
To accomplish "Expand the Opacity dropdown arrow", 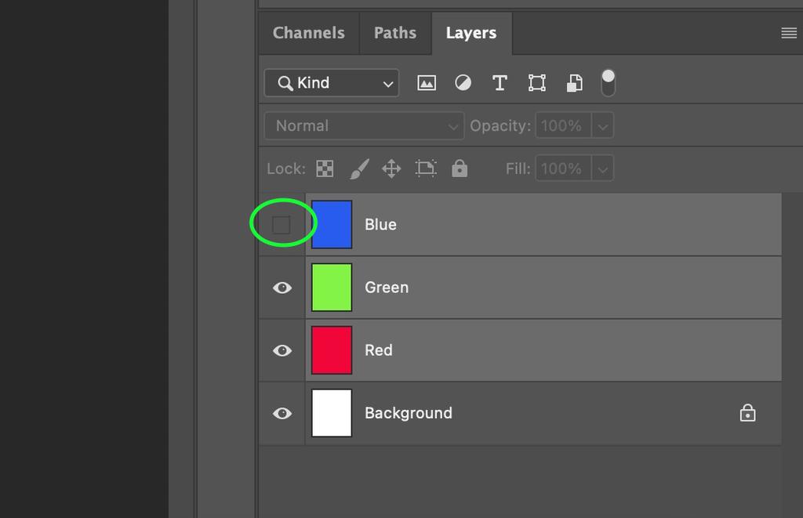I will coord(602,126).
